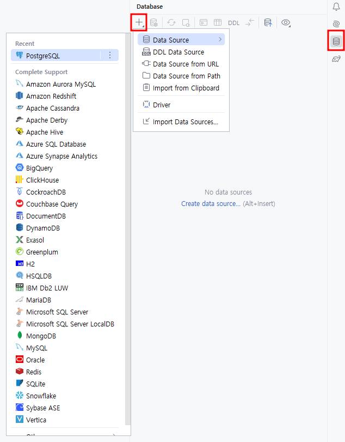Image resolution: width=345 pixels, height=442 pixels.
Task: Click the DDL toolbar button
Action: 233,23
